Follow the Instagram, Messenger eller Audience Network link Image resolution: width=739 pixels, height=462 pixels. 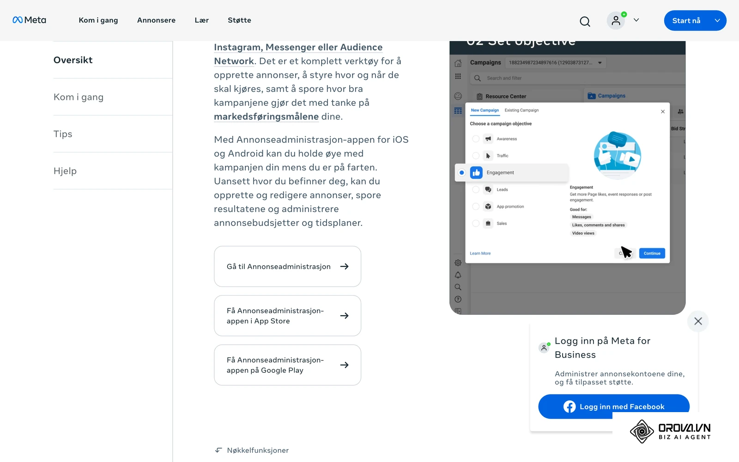point(298,54)
